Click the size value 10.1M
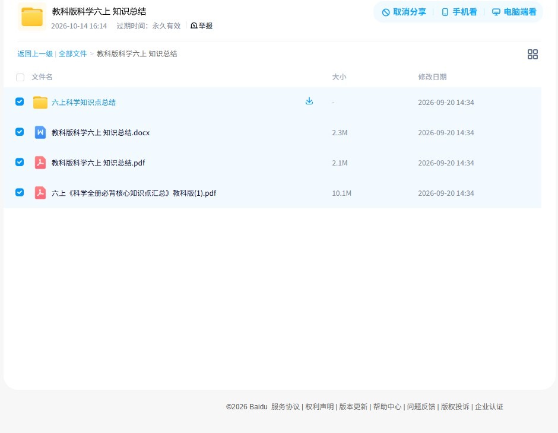This screenshot has height=433, width=558. point(342,193)
